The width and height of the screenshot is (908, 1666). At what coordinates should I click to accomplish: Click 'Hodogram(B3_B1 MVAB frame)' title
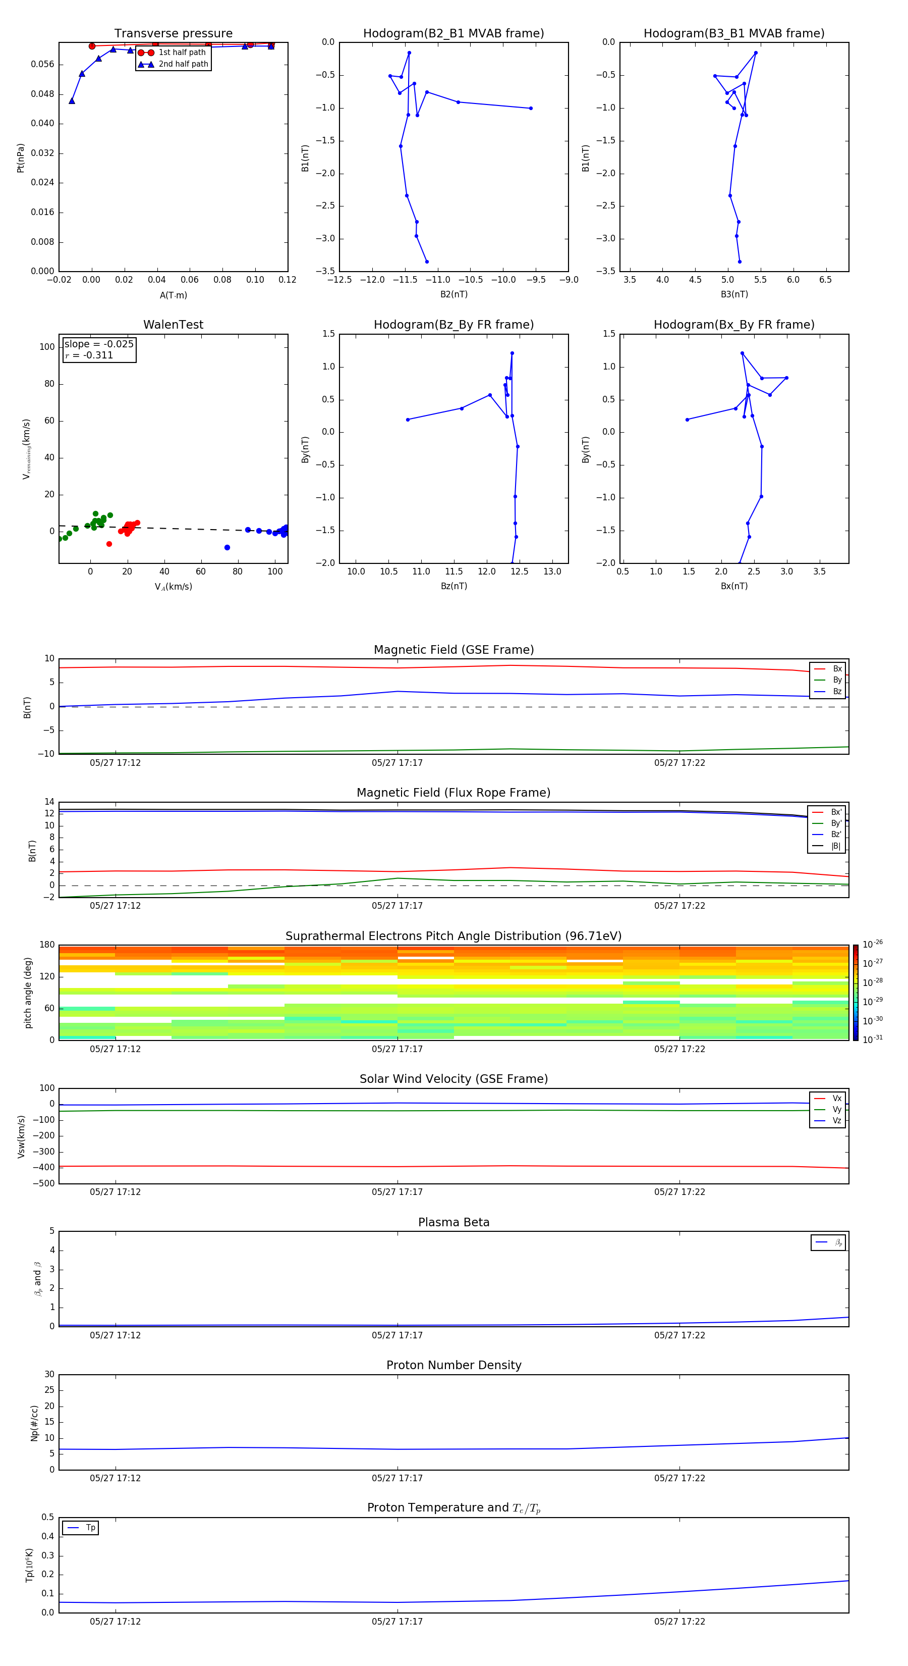click(734, 34)
